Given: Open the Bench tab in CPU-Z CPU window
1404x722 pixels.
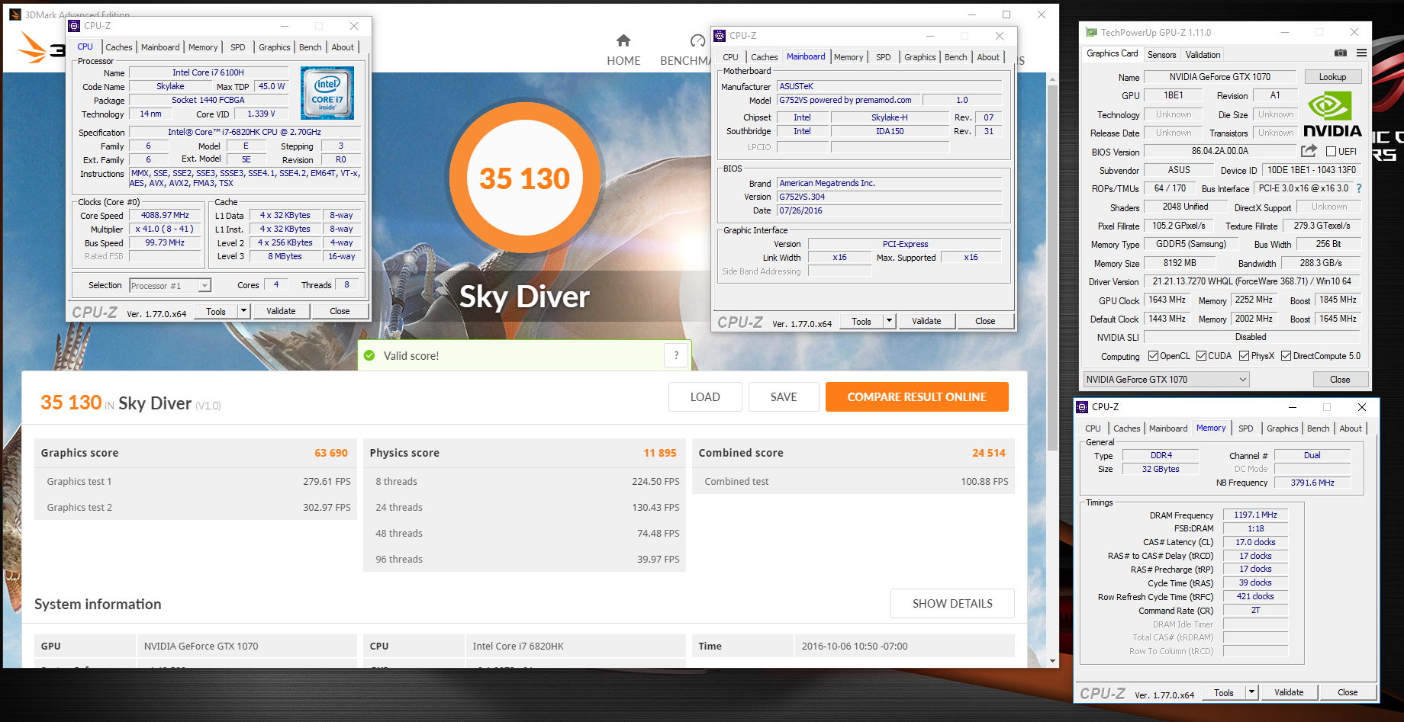Looking at the screenshot, I should point(310,47).
